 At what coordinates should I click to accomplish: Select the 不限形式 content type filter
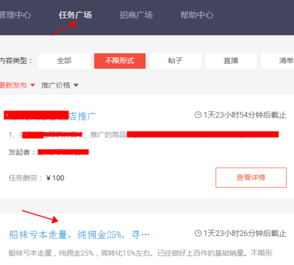click(x=120, y=61)
